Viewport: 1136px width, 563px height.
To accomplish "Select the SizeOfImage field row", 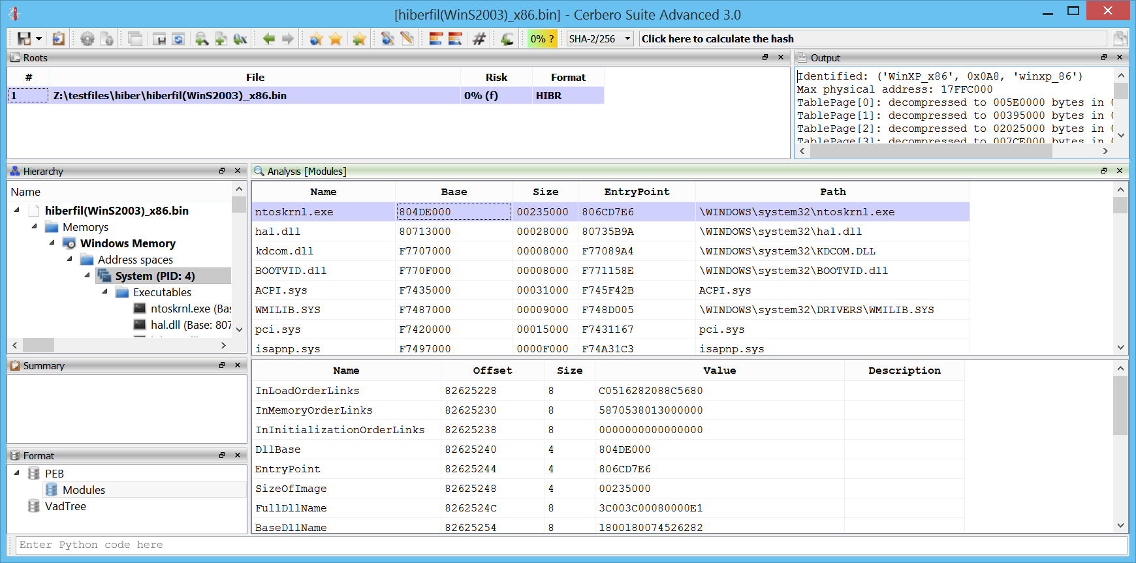I will coord(608,489).
